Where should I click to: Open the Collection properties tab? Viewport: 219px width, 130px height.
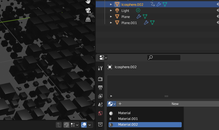(100, 124)
